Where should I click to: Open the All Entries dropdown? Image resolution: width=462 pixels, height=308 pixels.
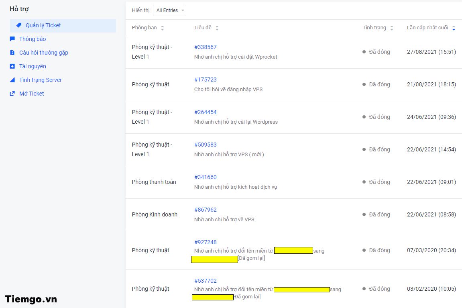point(169,10)
